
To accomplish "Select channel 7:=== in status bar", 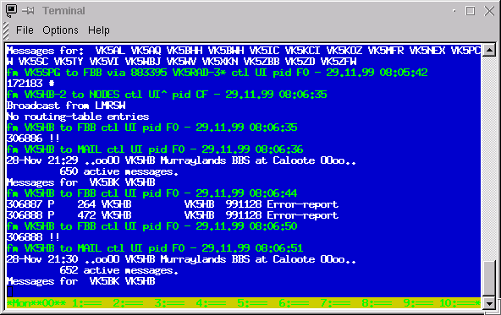I will click(335, 303).
